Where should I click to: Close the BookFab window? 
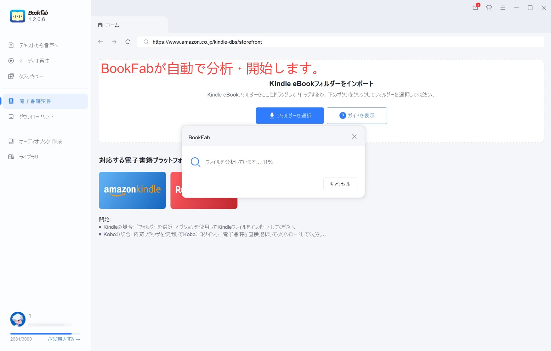[544, 8]
